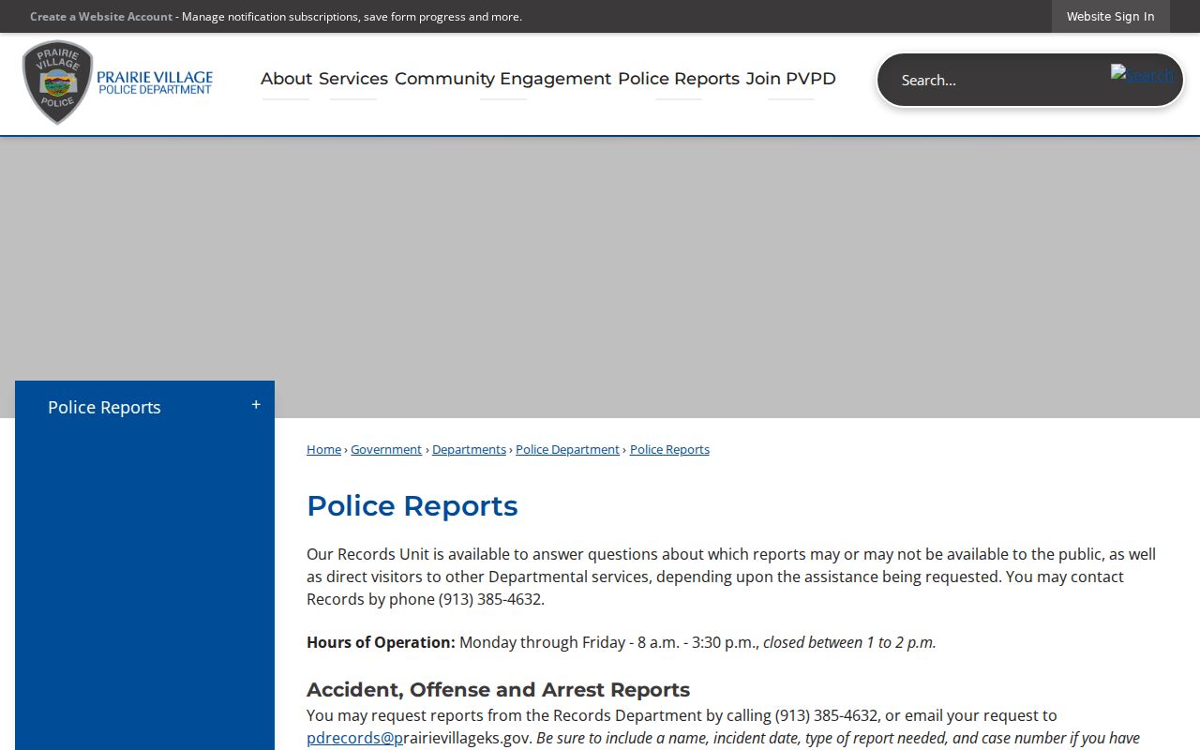Open the Join PVPD menu
Viewport: 1200px width, 750px height.
point(791,79)
